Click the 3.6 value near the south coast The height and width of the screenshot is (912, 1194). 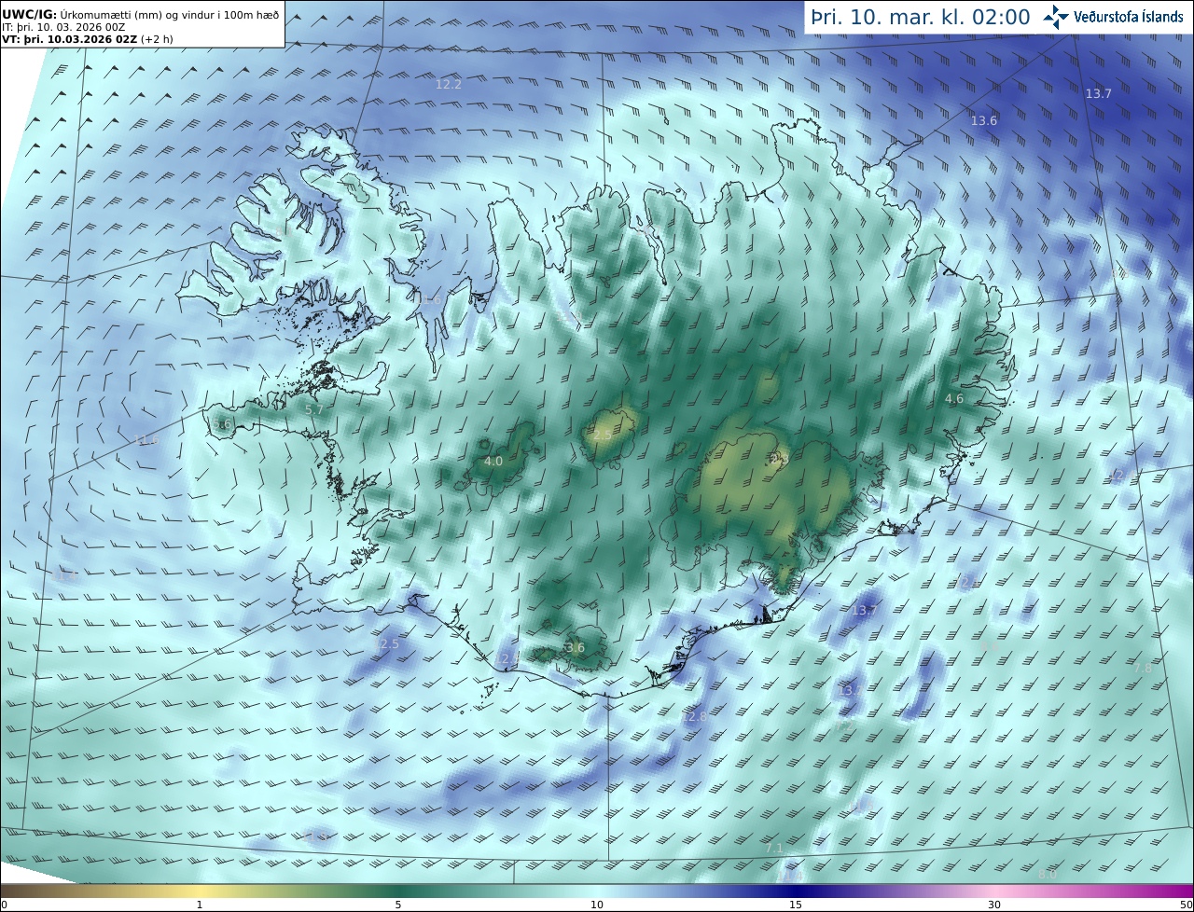(x=576, y=647)
